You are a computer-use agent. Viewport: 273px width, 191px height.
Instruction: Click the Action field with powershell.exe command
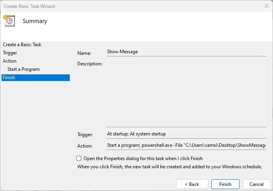186,145
